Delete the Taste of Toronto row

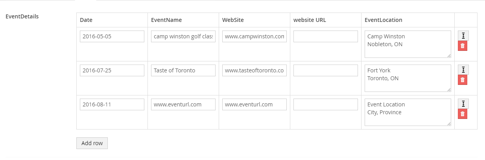[463, 80]
